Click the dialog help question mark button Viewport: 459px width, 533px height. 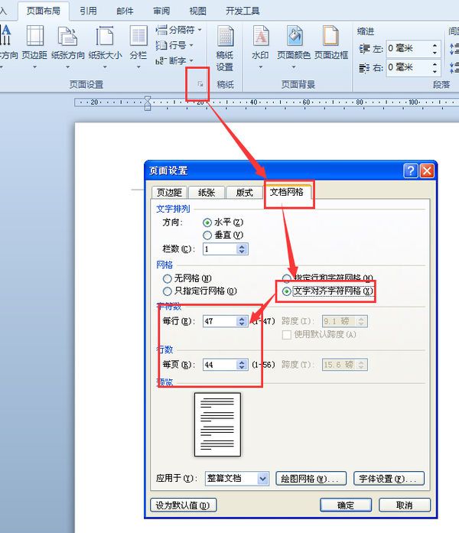click(x=410, y=171)
